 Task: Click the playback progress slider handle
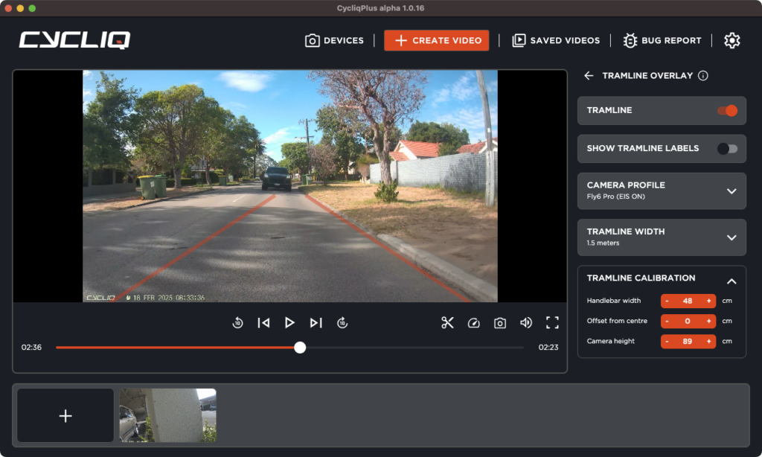pos(300,347)
